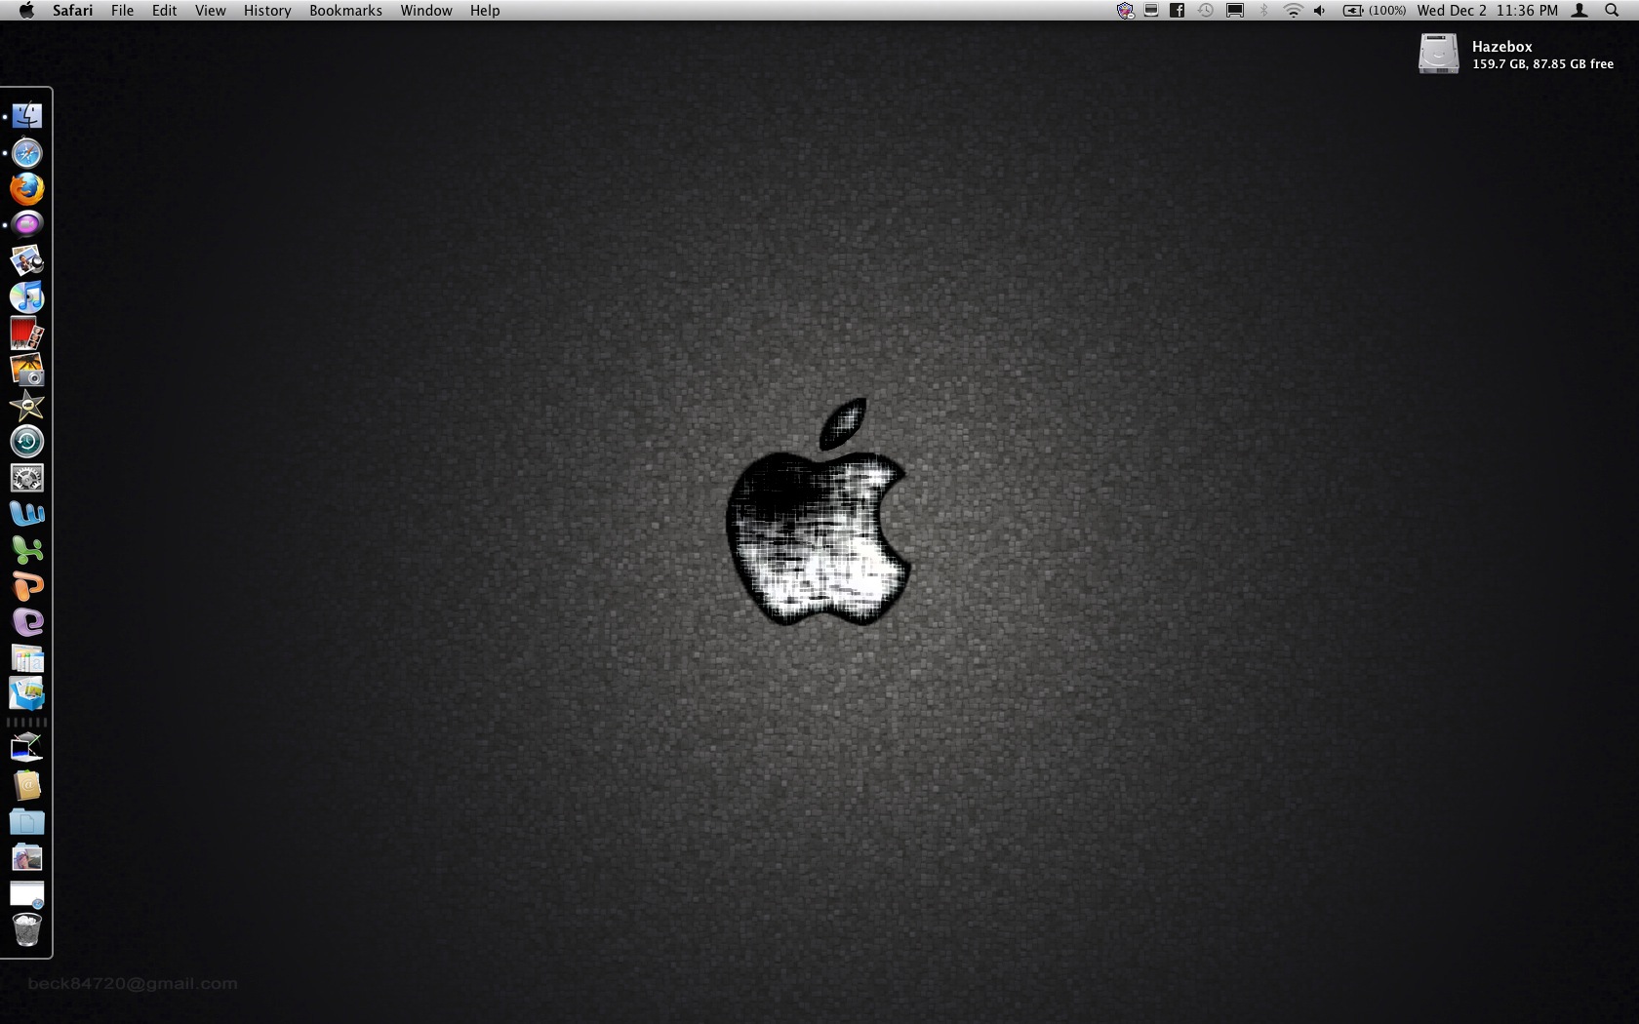
Task: Open the File menu
Action: pos(123,10)
